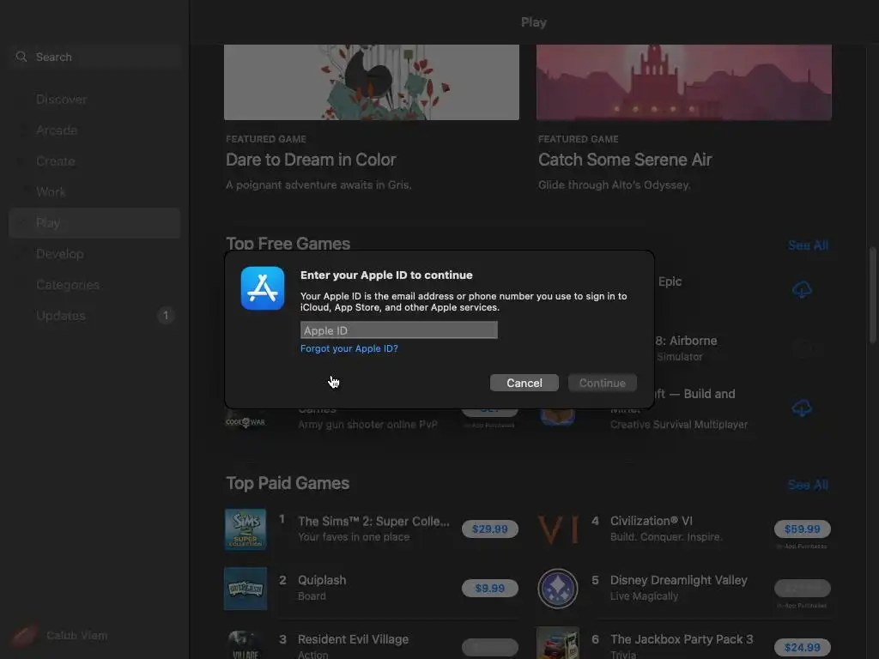
Task: Click the 8: Airborne game title
Action: (686, 341)
